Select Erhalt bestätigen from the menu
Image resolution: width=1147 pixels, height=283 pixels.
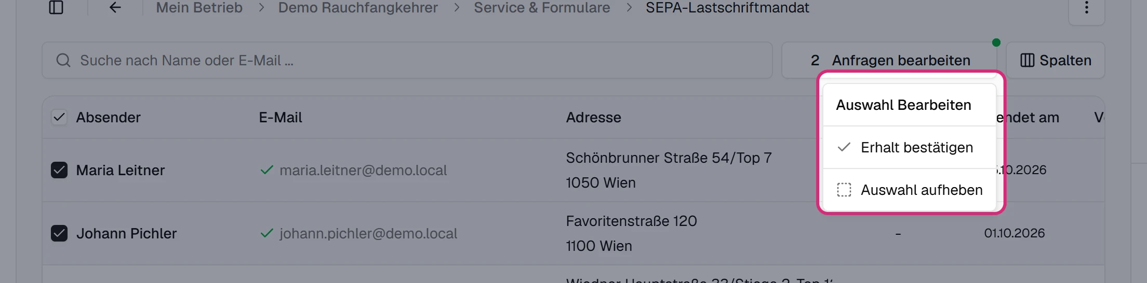click(910, 148)
